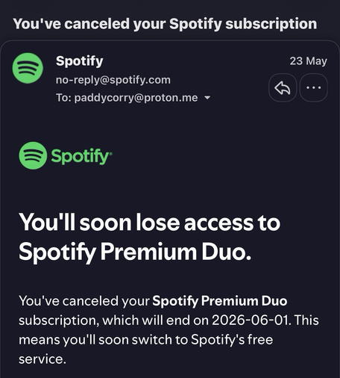Click the "You've canceled your" paragraph opening
Viewport: 340px width, 378px height.
(x=84, y=301)
